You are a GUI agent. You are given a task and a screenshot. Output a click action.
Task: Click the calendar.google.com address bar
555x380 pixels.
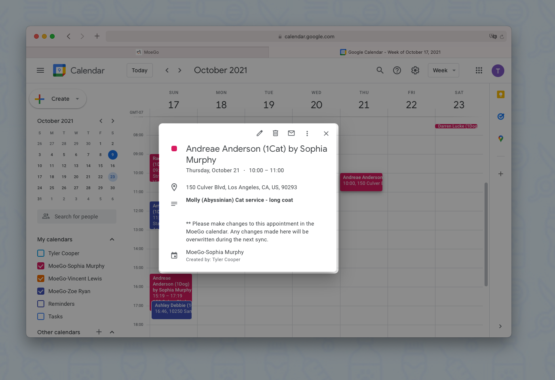pyautogui.click(x=305, y=36)
